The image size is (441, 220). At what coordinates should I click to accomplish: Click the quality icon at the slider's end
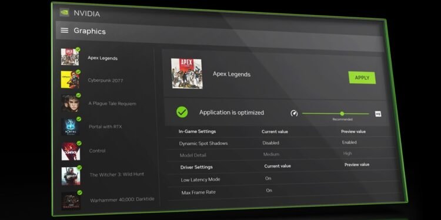point(378,114)
